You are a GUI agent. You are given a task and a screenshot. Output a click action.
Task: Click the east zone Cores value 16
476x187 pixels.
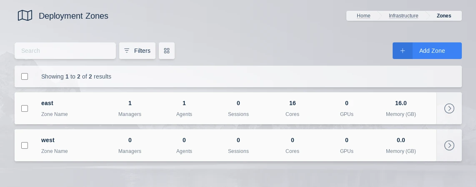pyautogui.click(x=293, y=103)
